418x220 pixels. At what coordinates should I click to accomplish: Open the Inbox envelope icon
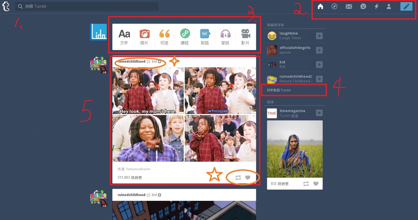coord(349,7)
